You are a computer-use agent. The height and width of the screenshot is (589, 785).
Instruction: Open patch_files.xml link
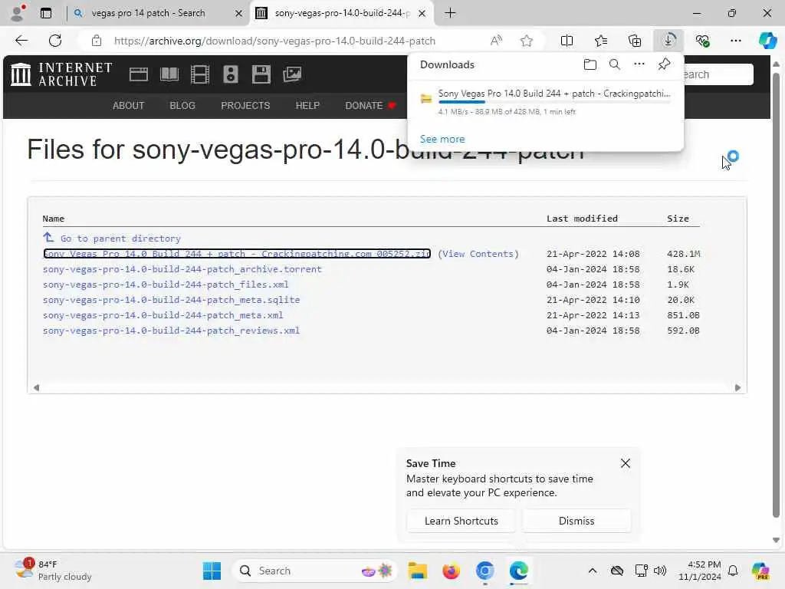166,285
